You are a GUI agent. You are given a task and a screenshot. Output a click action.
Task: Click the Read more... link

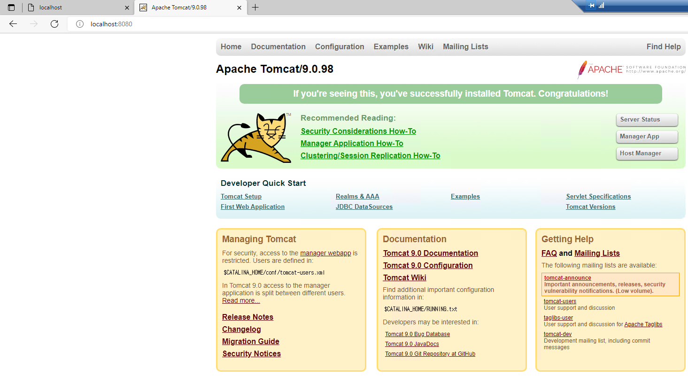tap(241, 300)
